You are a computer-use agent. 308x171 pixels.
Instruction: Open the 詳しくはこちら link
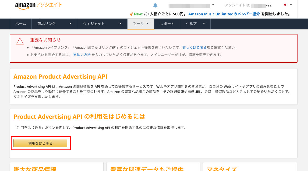point(194,48)
